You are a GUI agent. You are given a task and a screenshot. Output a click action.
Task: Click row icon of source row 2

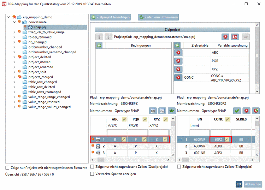click(x=98, y=146)
